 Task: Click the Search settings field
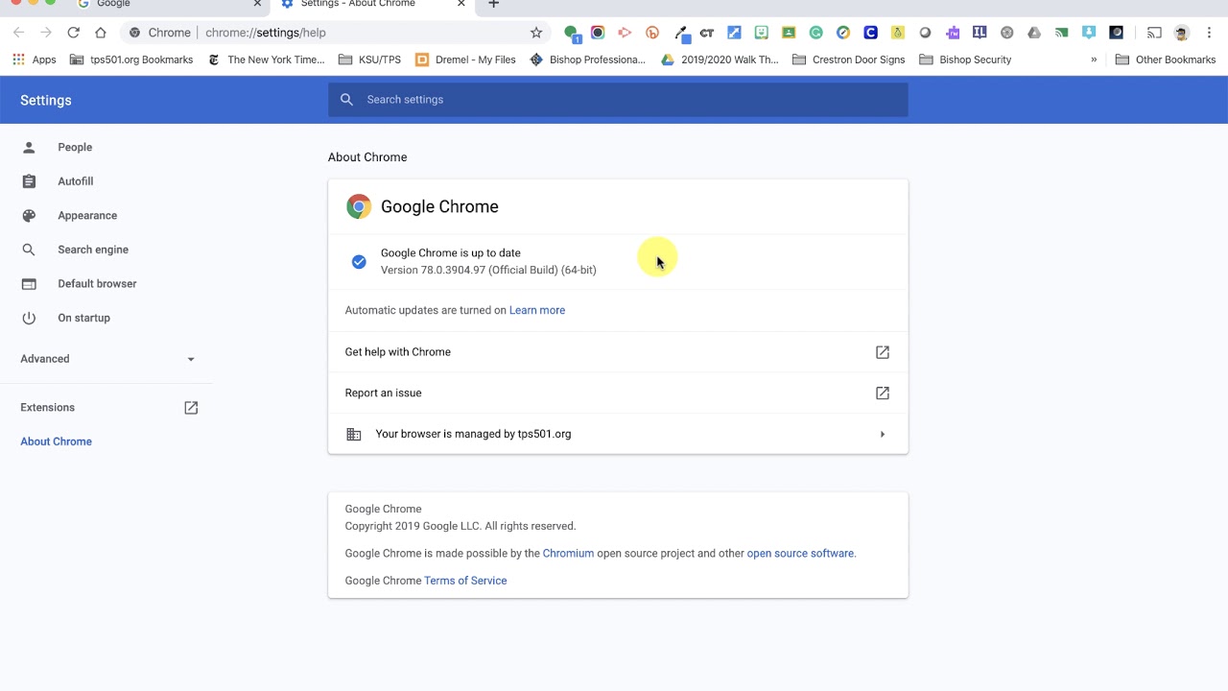pos(618,100)
